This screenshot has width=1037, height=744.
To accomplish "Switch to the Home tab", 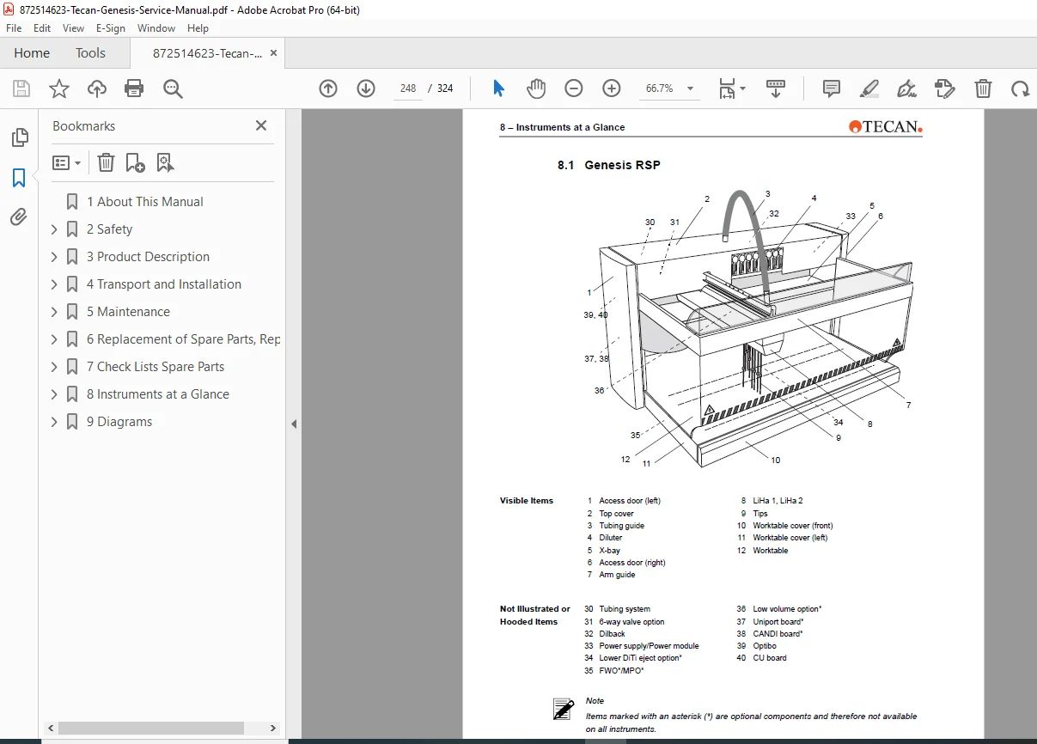I will pos(32,53).
